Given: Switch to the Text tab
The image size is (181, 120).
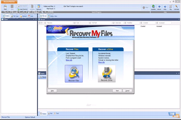Looking at the screenshot, I should (x=56, y=114).
